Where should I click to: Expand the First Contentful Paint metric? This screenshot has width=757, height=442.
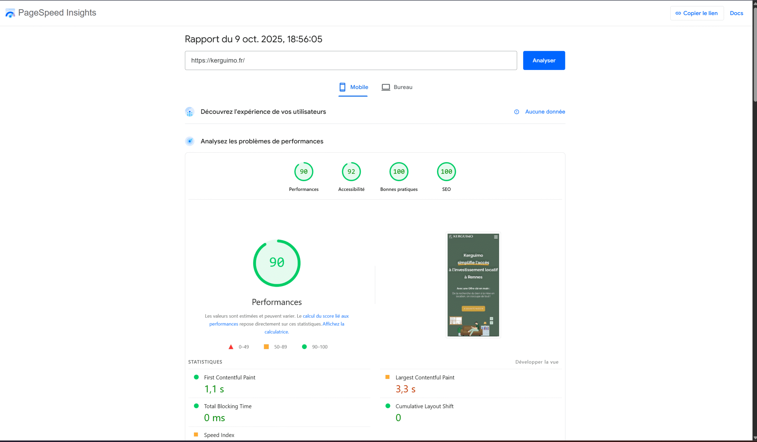[229, 378]
